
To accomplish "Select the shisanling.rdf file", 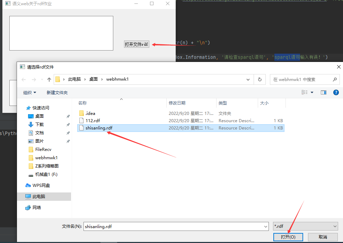I will pos(181,128).
